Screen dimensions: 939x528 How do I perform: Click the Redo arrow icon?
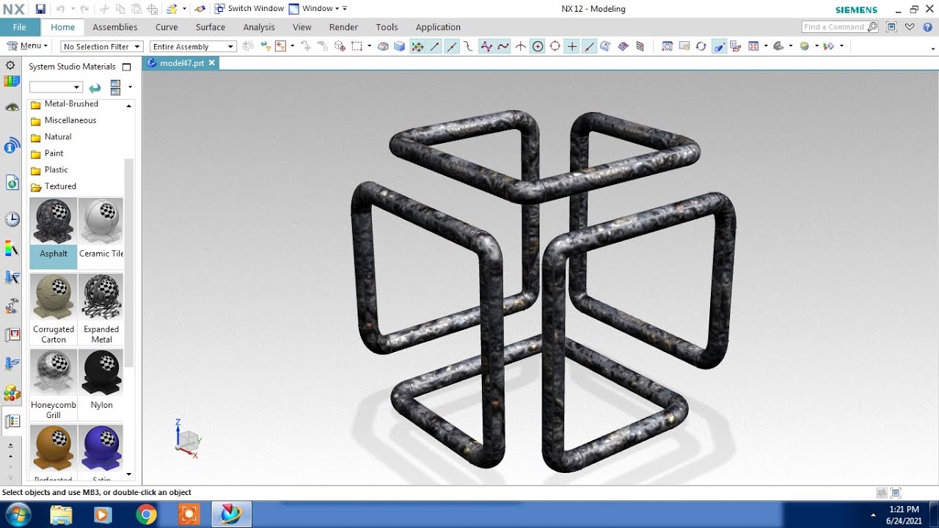(84, 9)
